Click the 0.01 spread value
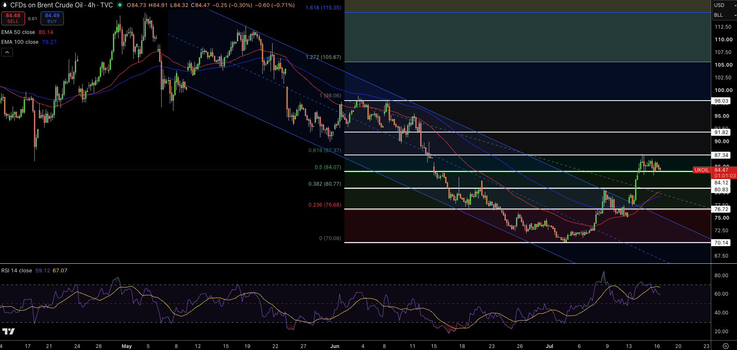 [x=33, y=18]
